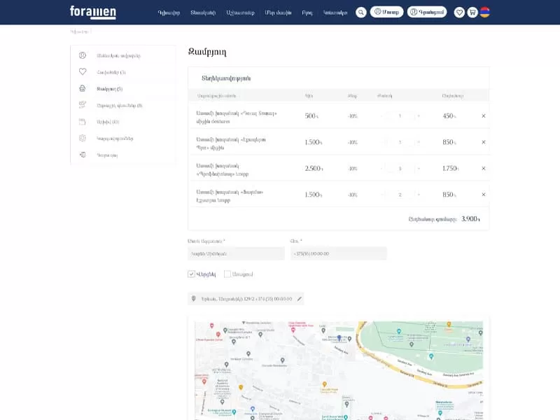Open the Կոնտակտ contact menu item
The height and width of the screenshot is (420, 560).
click(335, 13)
